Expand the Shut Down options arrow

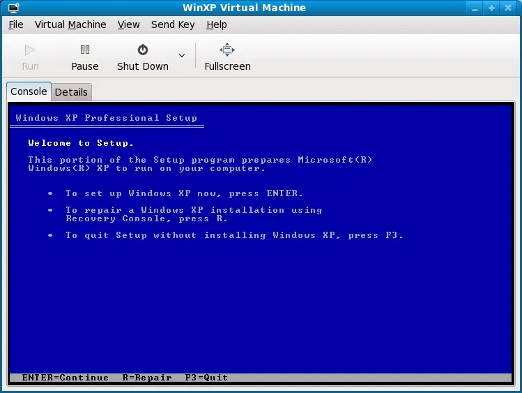182,56
